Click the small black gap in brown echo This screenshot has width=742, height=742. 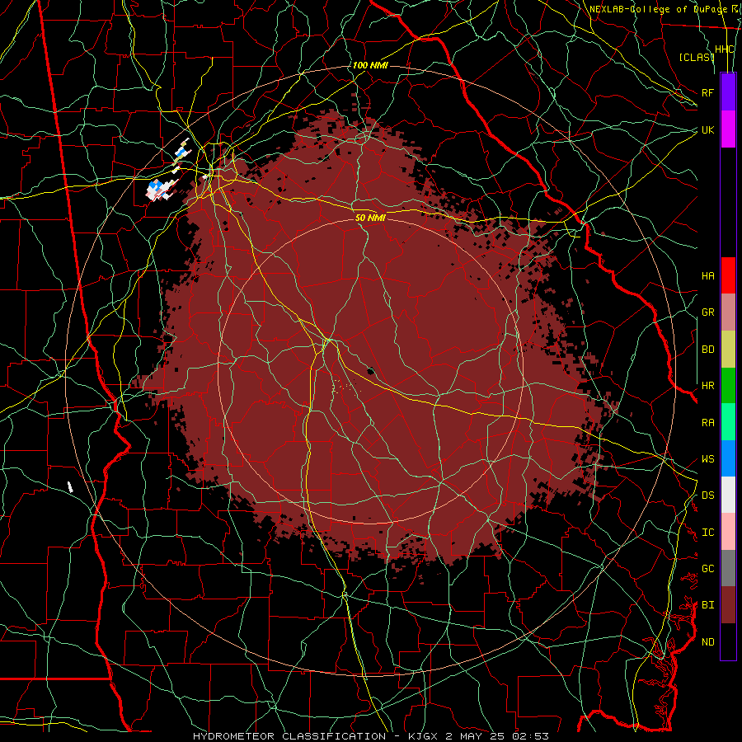click(370, 371)
